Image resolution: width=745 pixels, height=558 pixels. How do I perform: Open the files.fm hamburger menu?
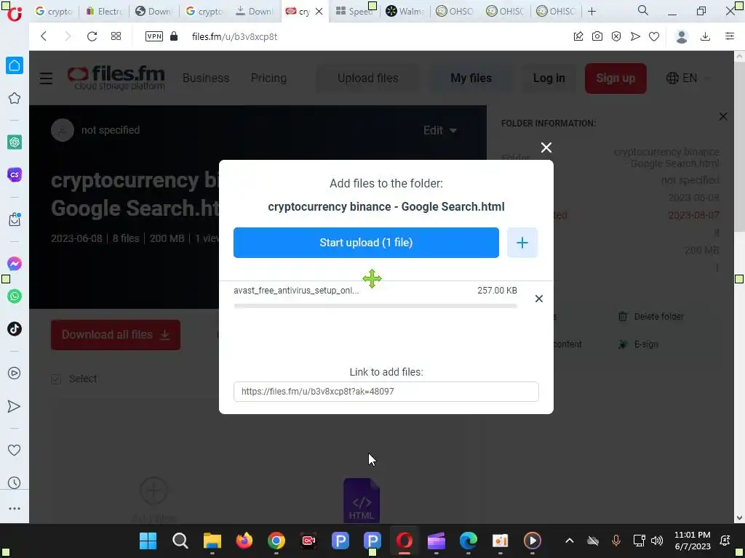[x=46, y=78]
